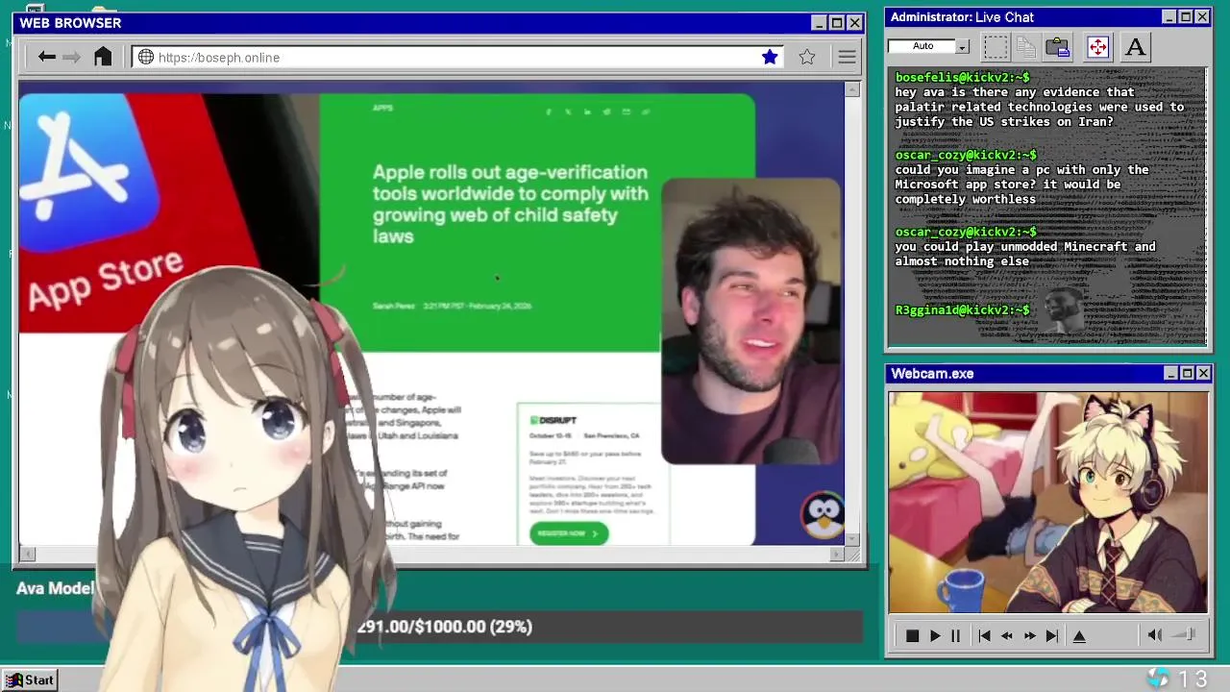The height and width of the screenshot is (692, 1230).
Task: Click browser horizontal scrollbar right arrow
Action: [x=837, y=554]
